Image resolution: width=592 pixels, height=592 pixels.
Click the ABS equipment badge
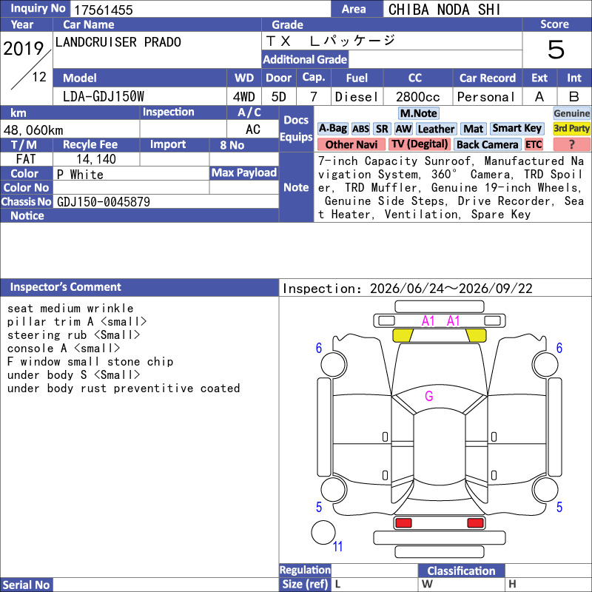pyautogui.click(x=360, y=129)
